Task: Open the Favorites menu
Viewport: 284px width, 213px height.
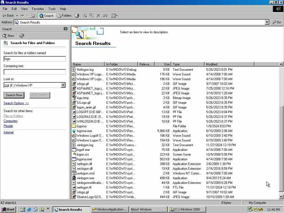Action: click(38, 9)
